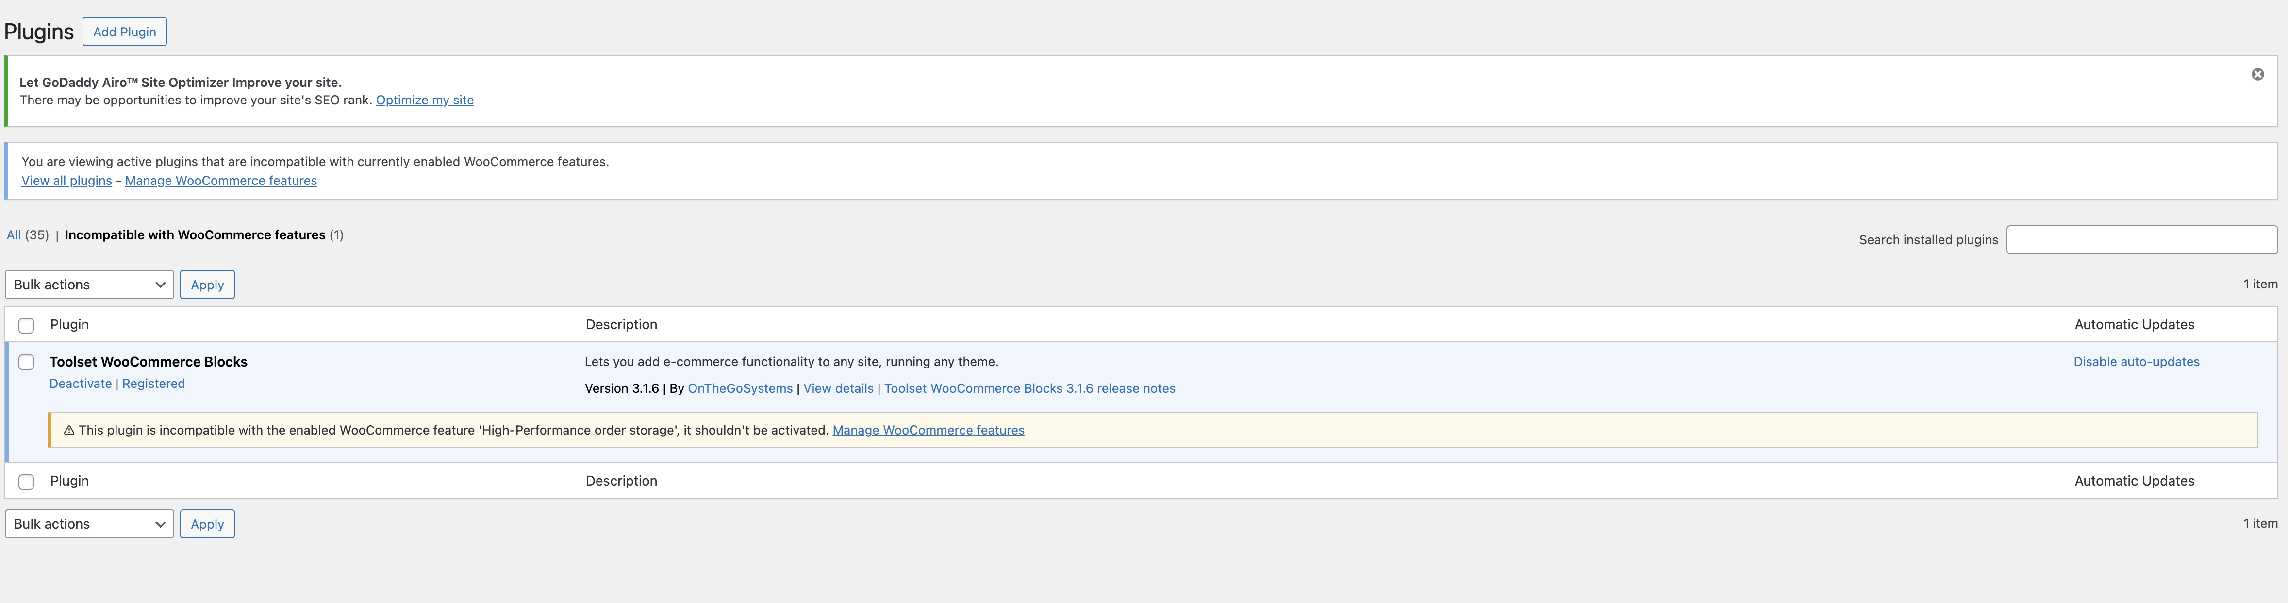Switch to All (35) plugins filter
This screenshot has width=2288, height=603.
[x=28, y=235]
